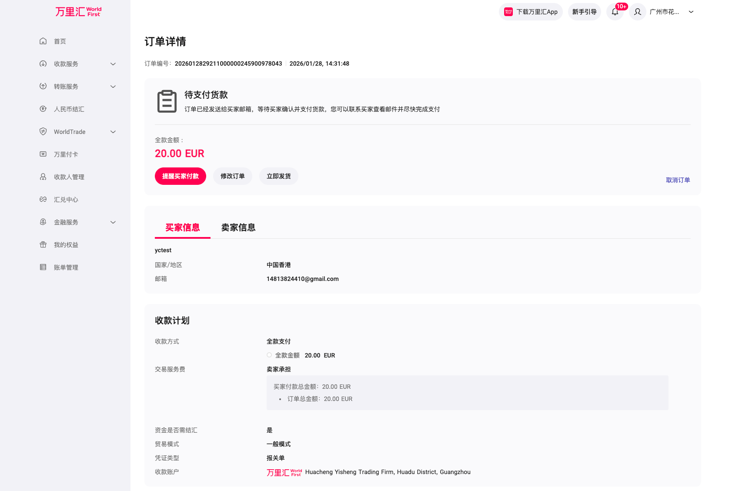This screenshot has width=749, height=491.
Task: Click the bill management (账单管理) icon
Action: click(43, 267)
